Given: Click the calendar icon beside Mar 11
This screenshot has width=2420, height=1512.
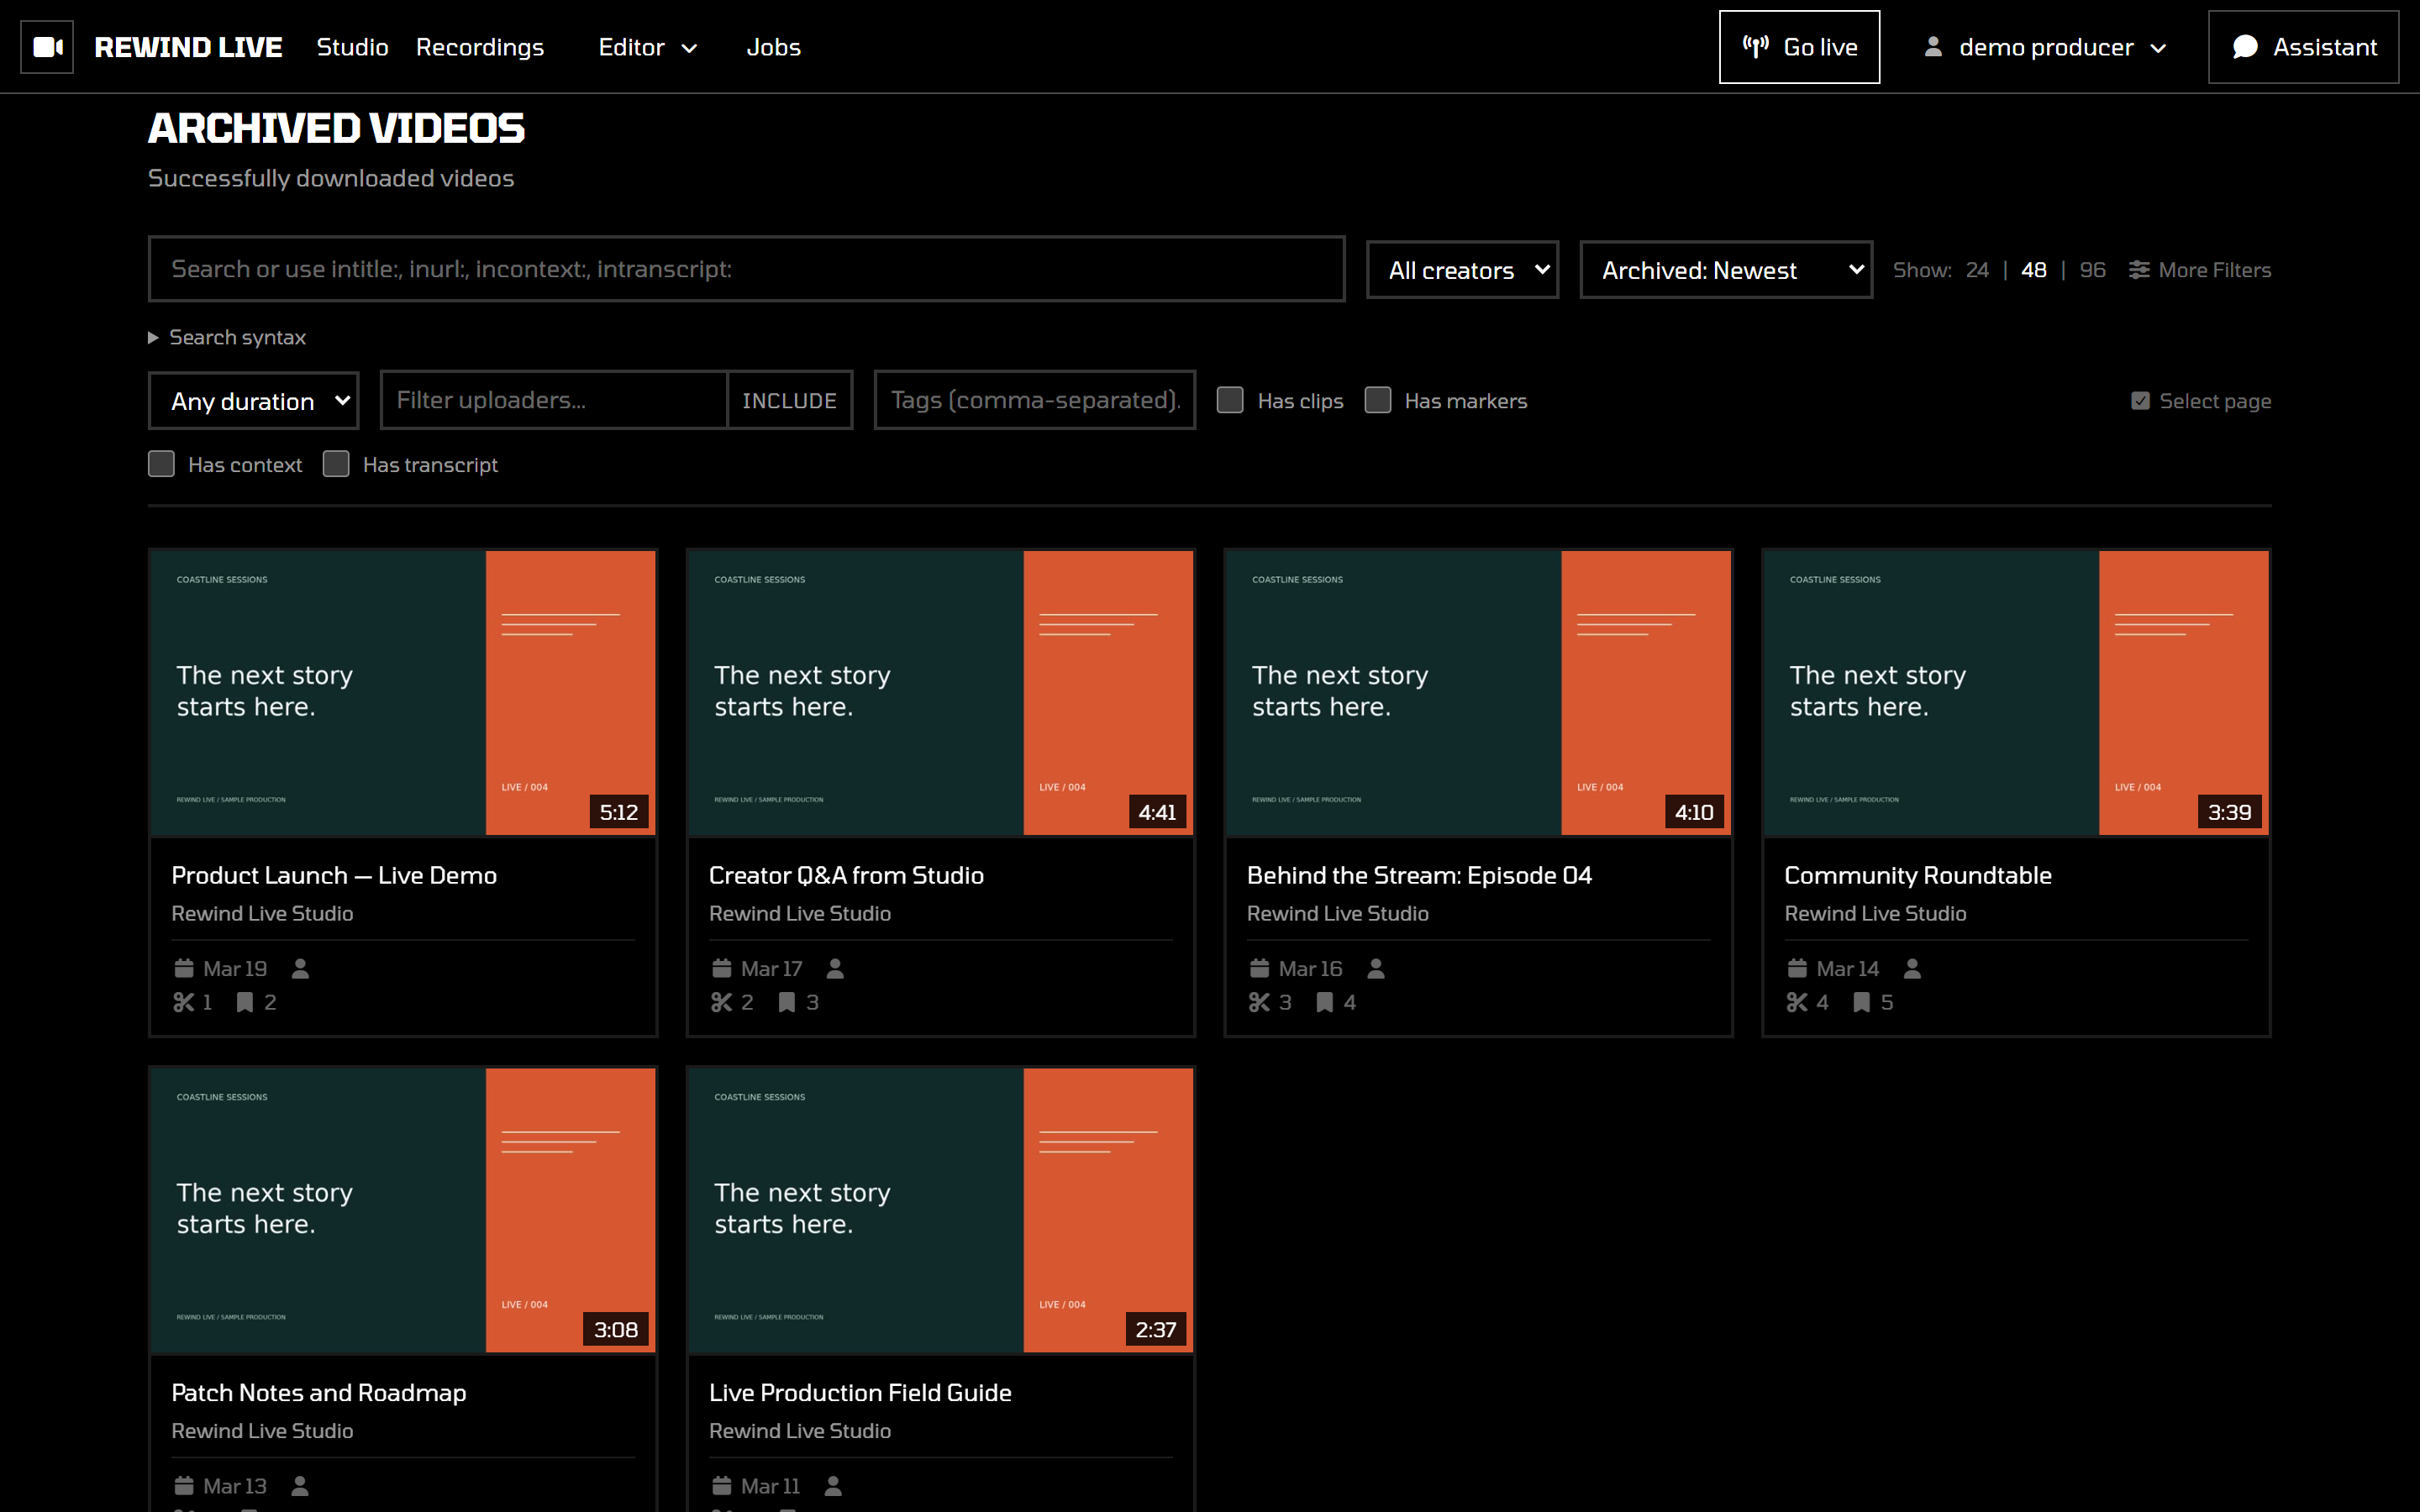Looking at the screenshot, I should click(x=721, y=1486).
